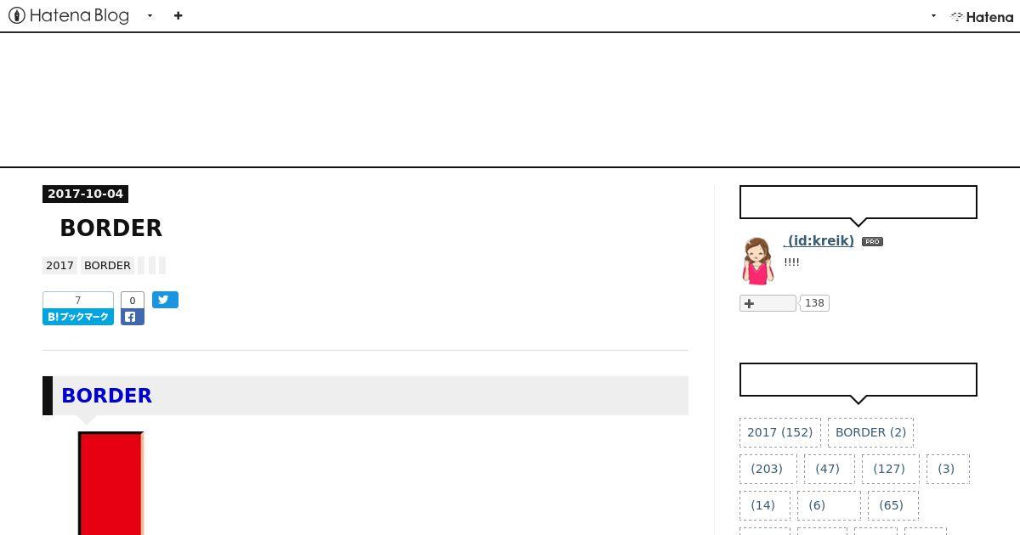Open the 2017 (152) category tag
1020x535 pixels.
(x=780, y=432)
